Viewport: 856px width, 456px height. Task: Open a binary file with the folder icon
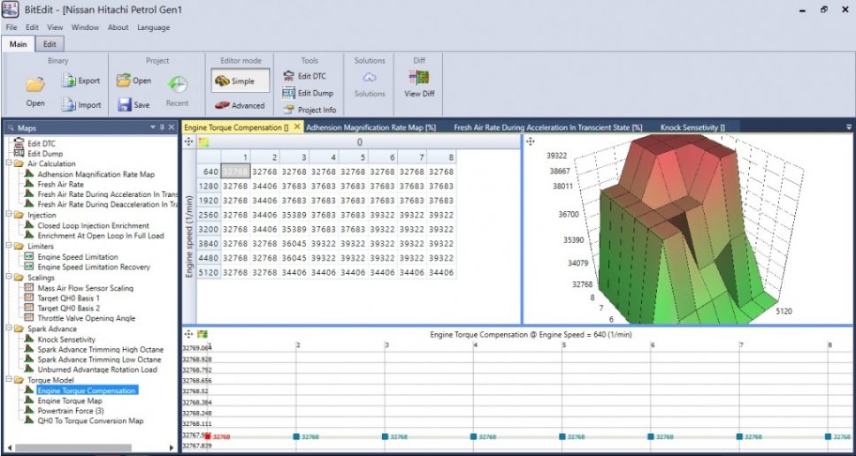pos(35,86)
